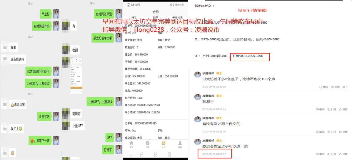352x160 pixels.
Task: Collapse the navigation bar with the down chevron
Action: (x=131, y=155)
